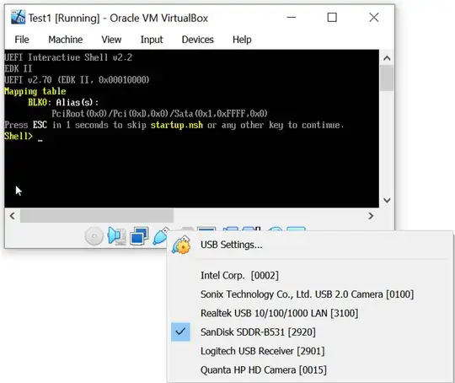Screen dimensions: 455x383
Task: Click the yellow startup.nsh text
Action: pyautogui.click(x=177, y=125)
